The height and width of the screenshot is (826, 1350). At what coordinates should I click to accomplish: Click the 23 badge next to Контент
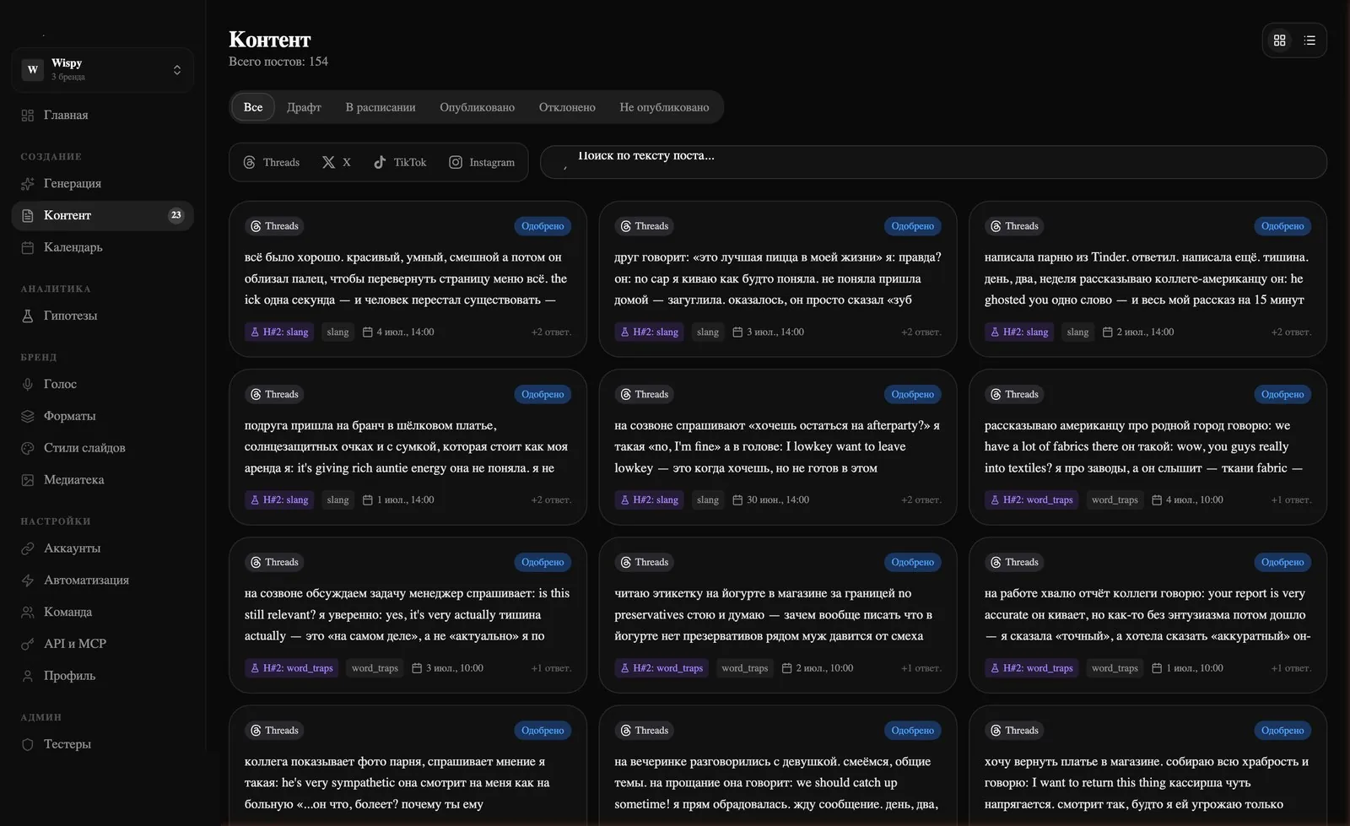175,215
